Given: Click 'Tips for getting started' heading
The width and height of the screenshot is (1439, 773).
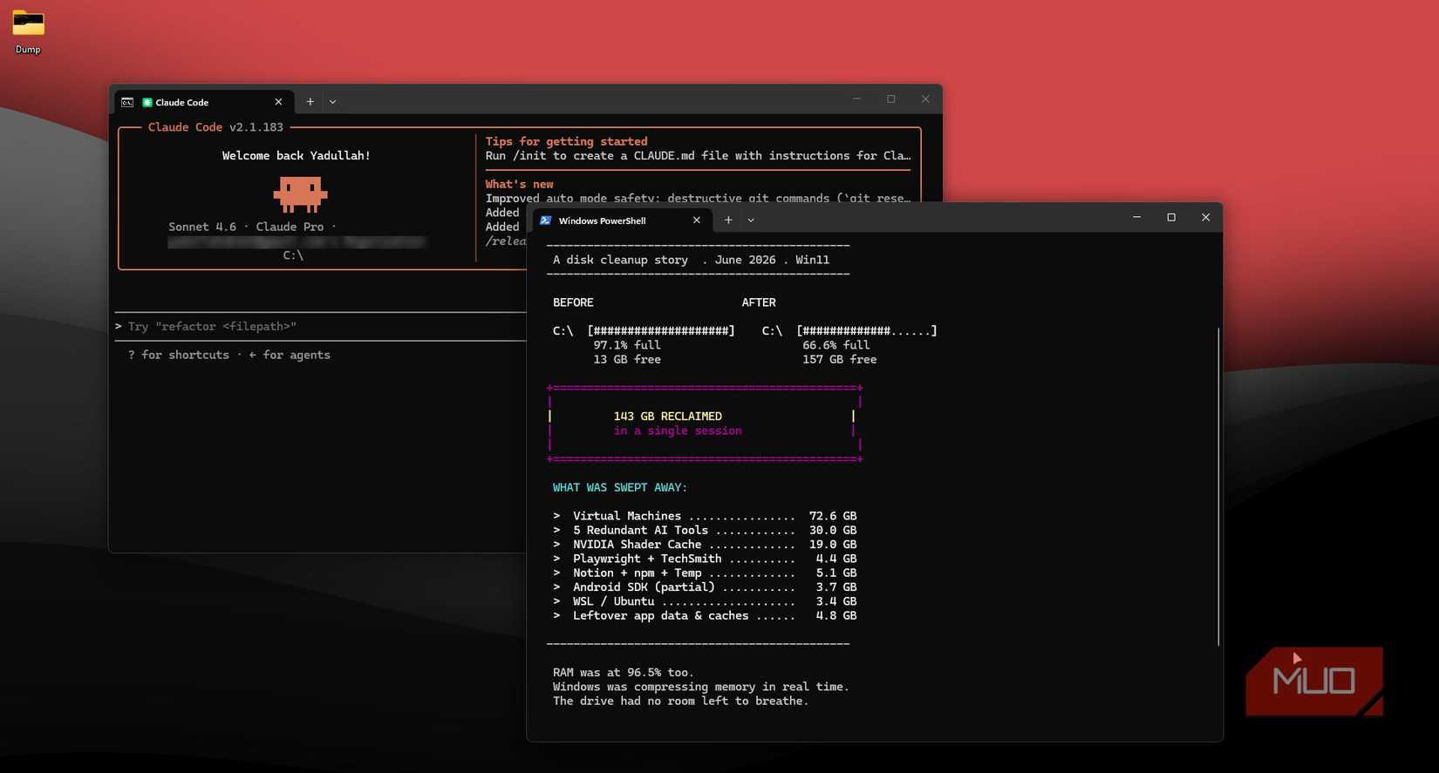Looking at the screenshot, I should pos(566,141).
